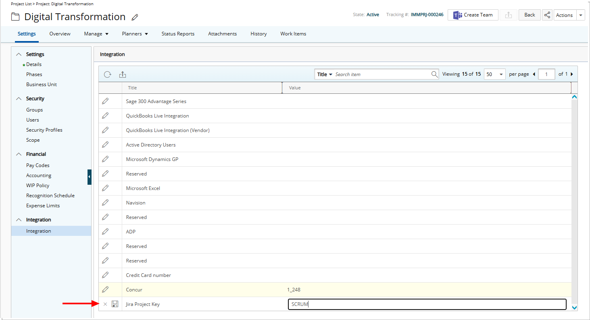Expand the Manage menu
This screenshot has width=590, height=320.
pos(96,34)
